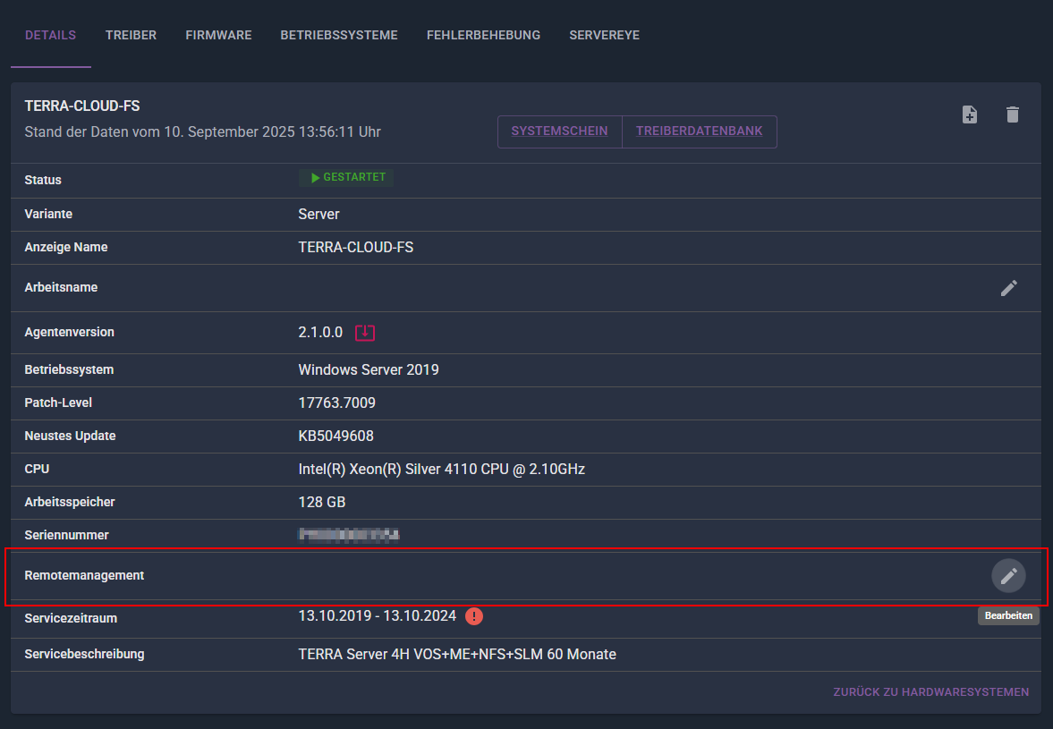Edit the Arbeitsname with pencil icon
The height and width of the screenshot is (729, 1053).
click(1008, 288)
